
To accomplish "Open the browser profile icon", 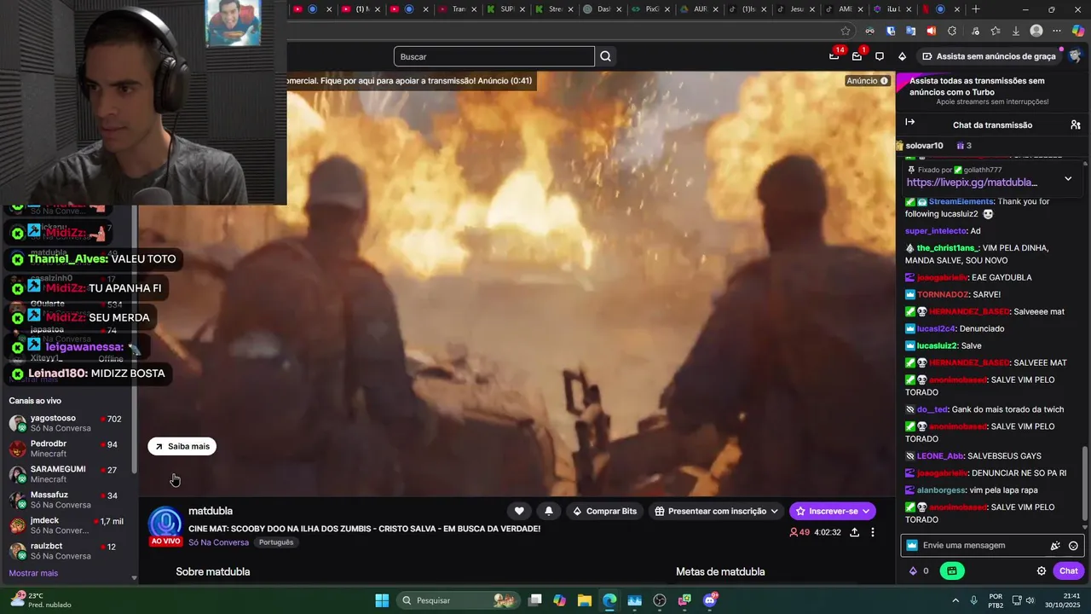I will (1036, 31).
